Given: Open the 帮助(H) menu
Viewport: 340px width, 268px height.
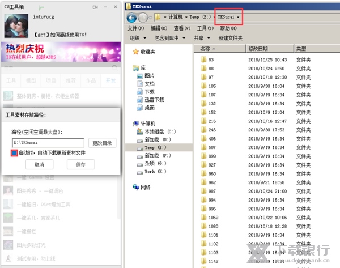Looking at the screenshot, I should point(228,28).
